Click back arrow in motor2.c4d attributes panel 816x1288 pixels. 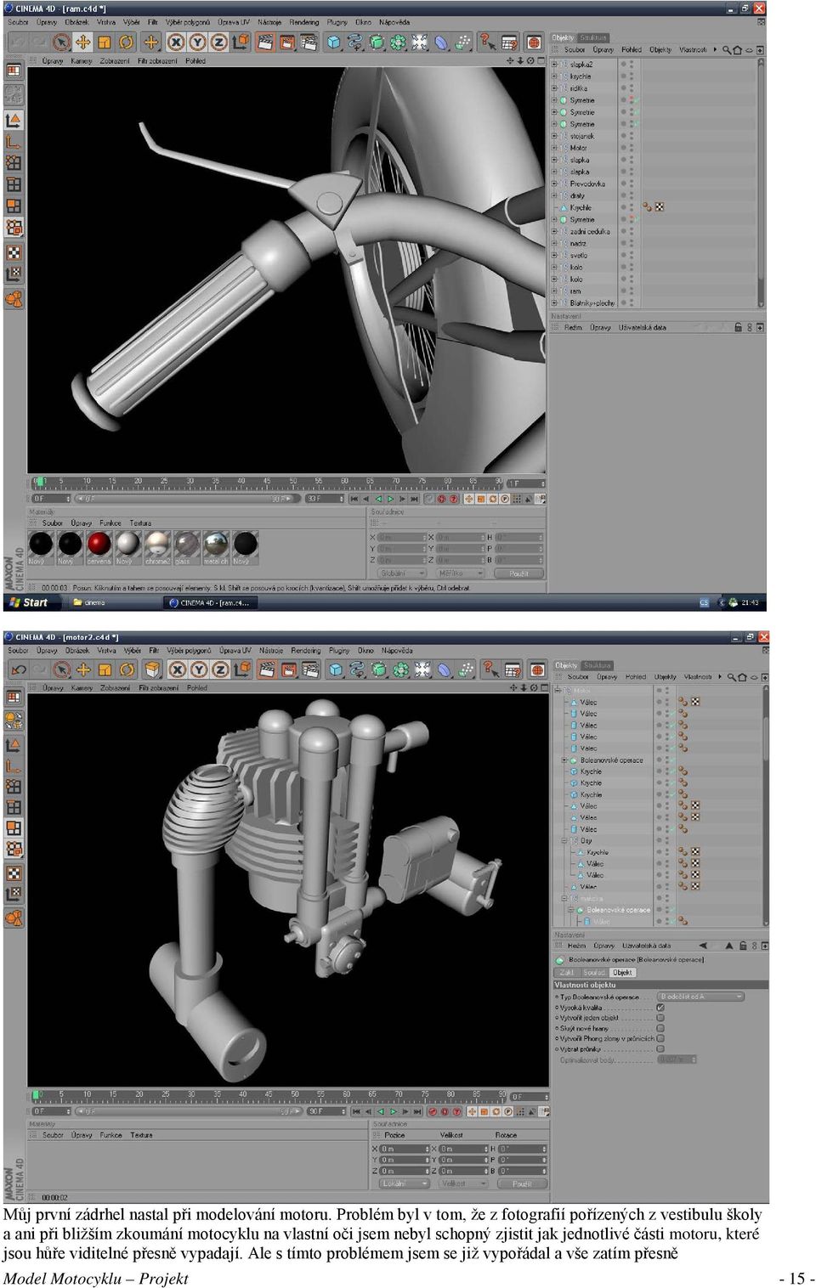click(x=703, y=945)
